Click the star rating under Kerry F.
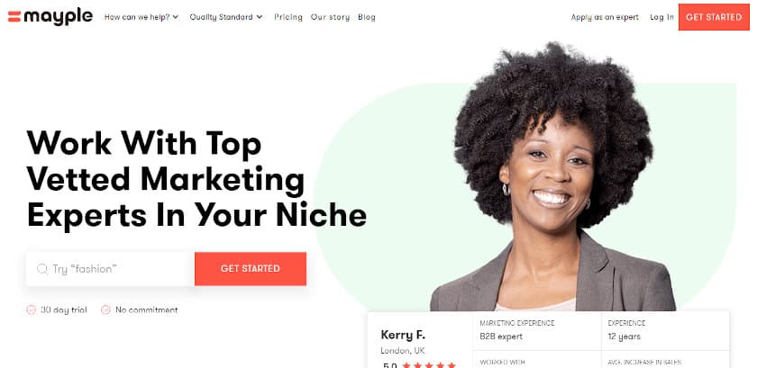 429,365
